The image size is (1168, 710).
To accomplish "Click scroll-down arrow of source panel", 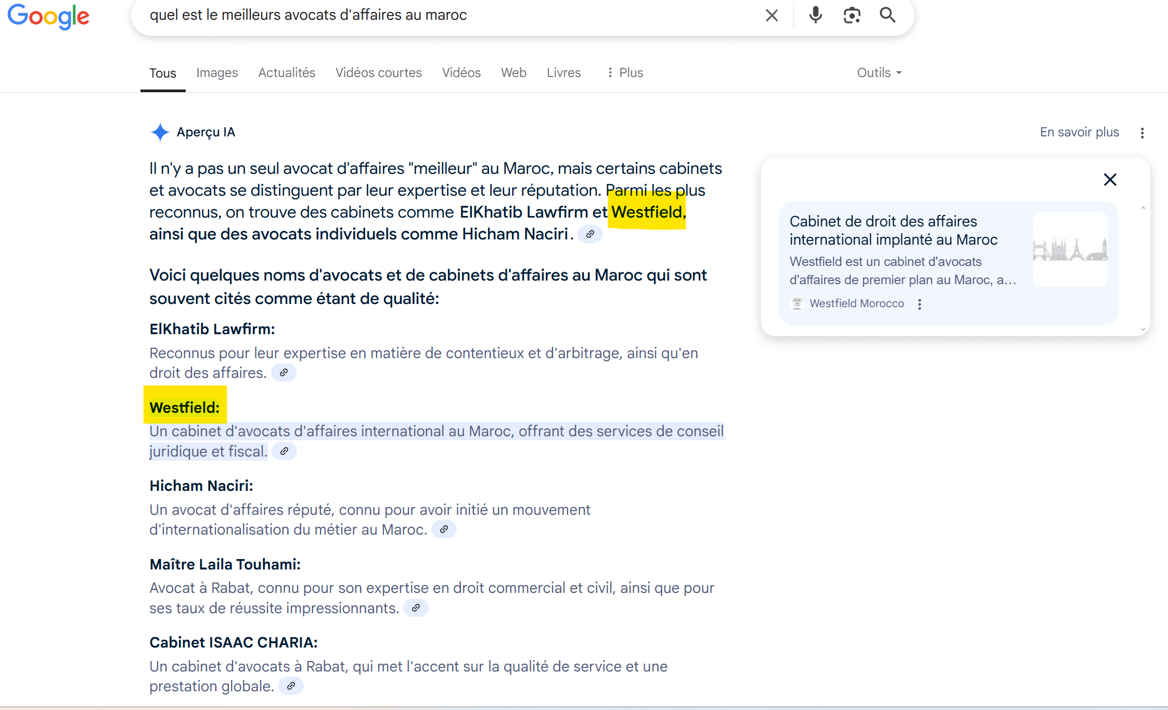I will pos(1143,329).
